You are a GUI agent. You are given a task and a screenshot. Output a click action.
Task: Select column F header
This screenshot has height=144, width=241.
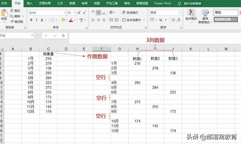[x=102, y=49]
